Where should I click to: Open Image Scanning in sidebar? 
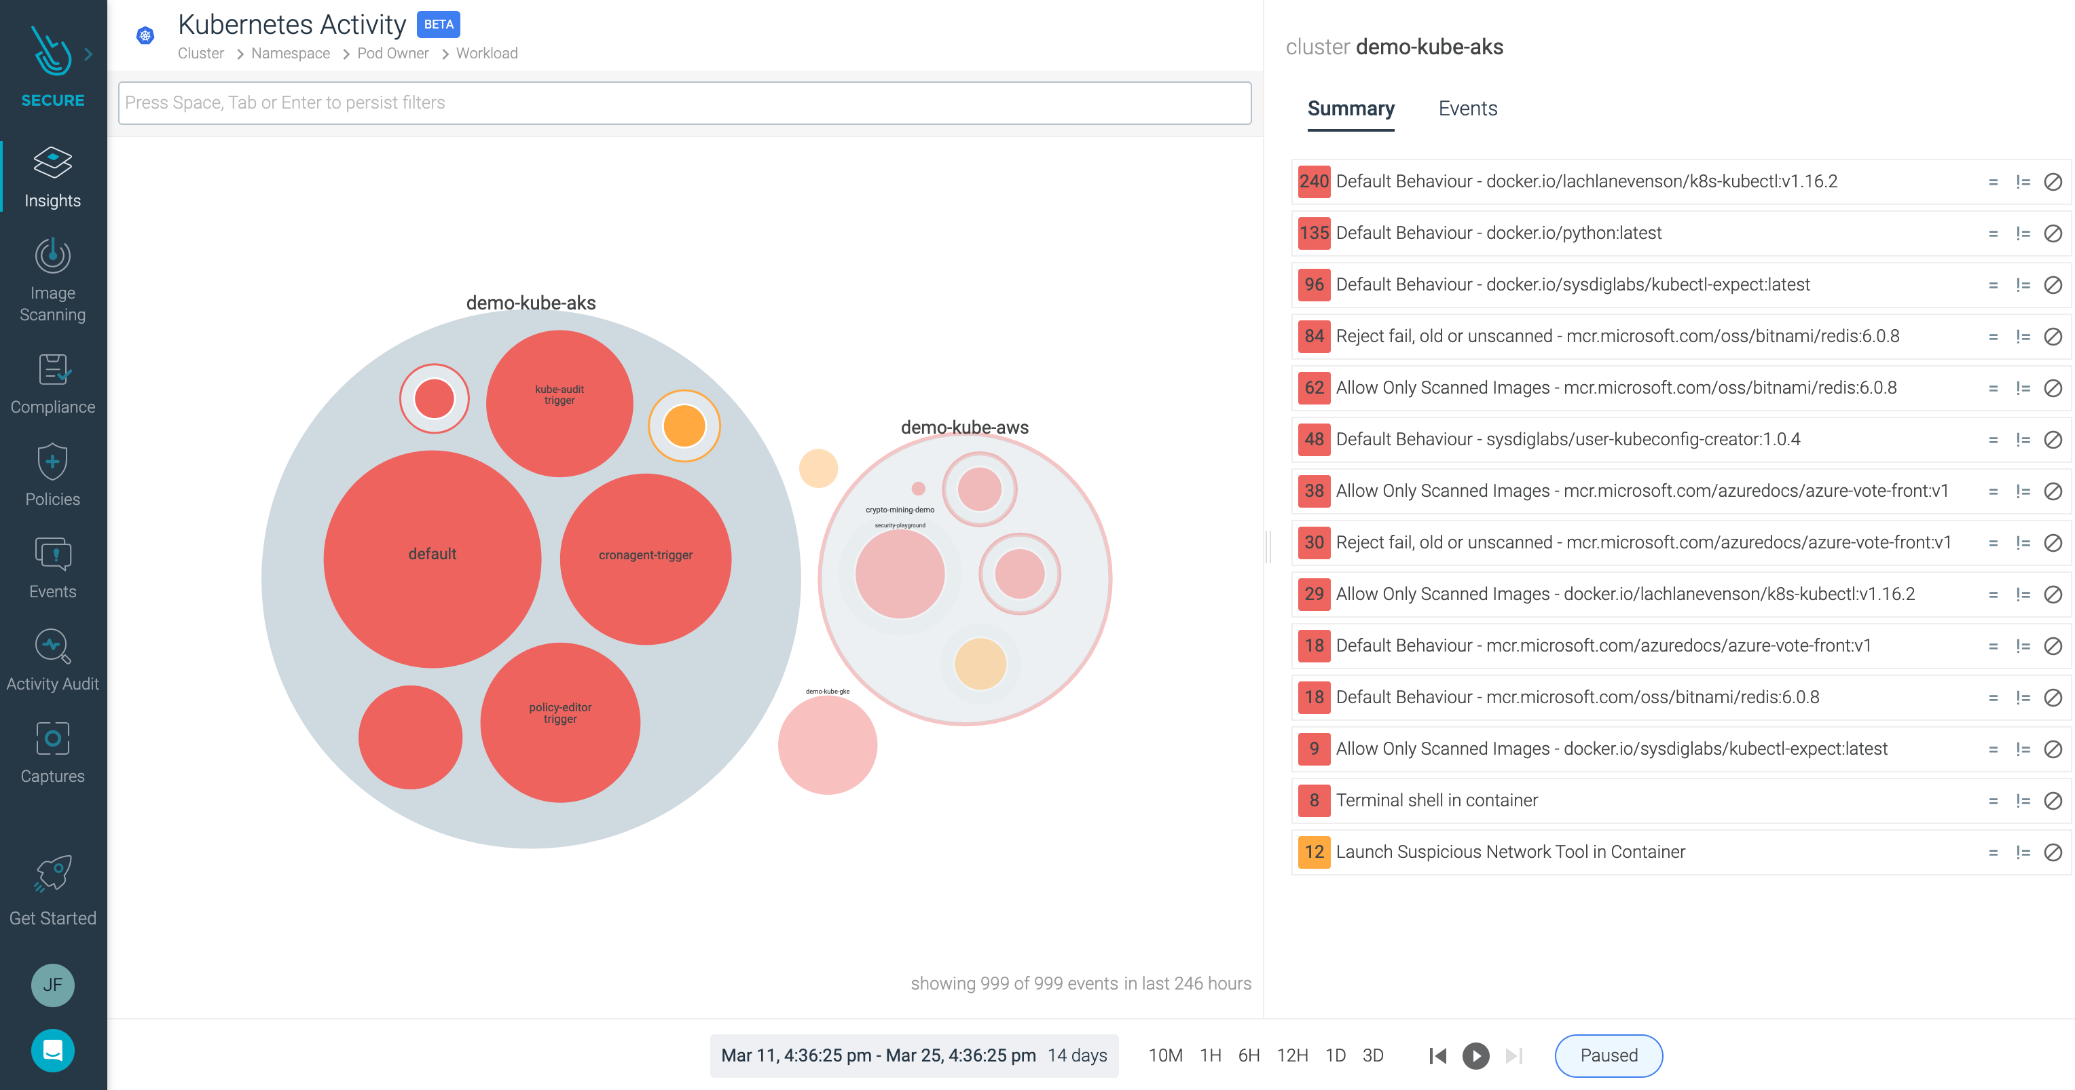tap(53, 280)
